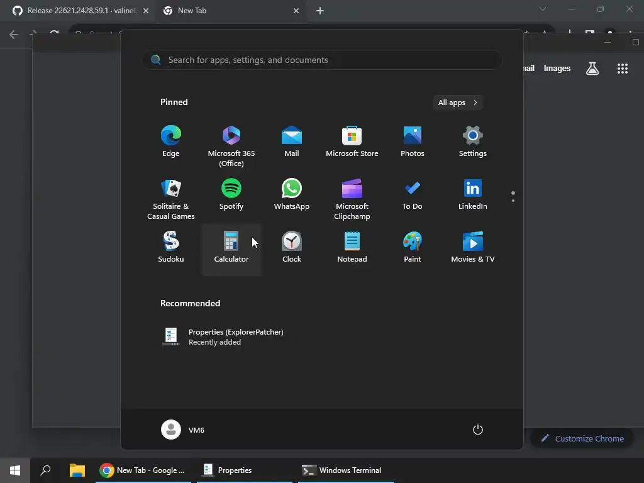Open File Explorer from the taskbar

[x=77, y=470]
